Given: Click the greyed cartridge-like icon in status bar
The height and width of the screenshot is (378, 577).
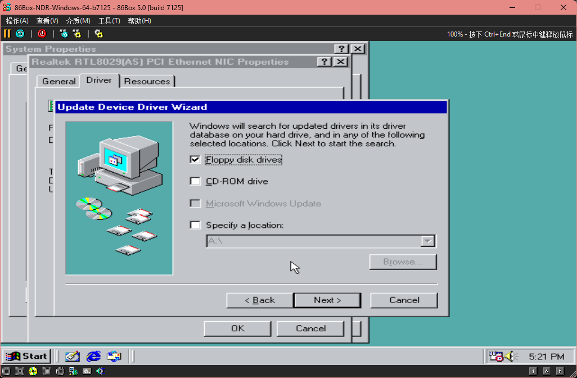Looking at the screenshot, I should coord(60,371).
